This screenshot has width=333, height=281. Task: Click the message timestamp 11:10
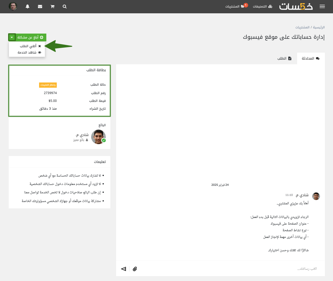(289, 195)
